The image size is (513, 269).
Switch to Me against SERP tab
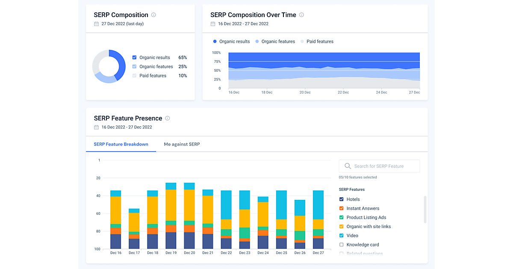[182, 144]
